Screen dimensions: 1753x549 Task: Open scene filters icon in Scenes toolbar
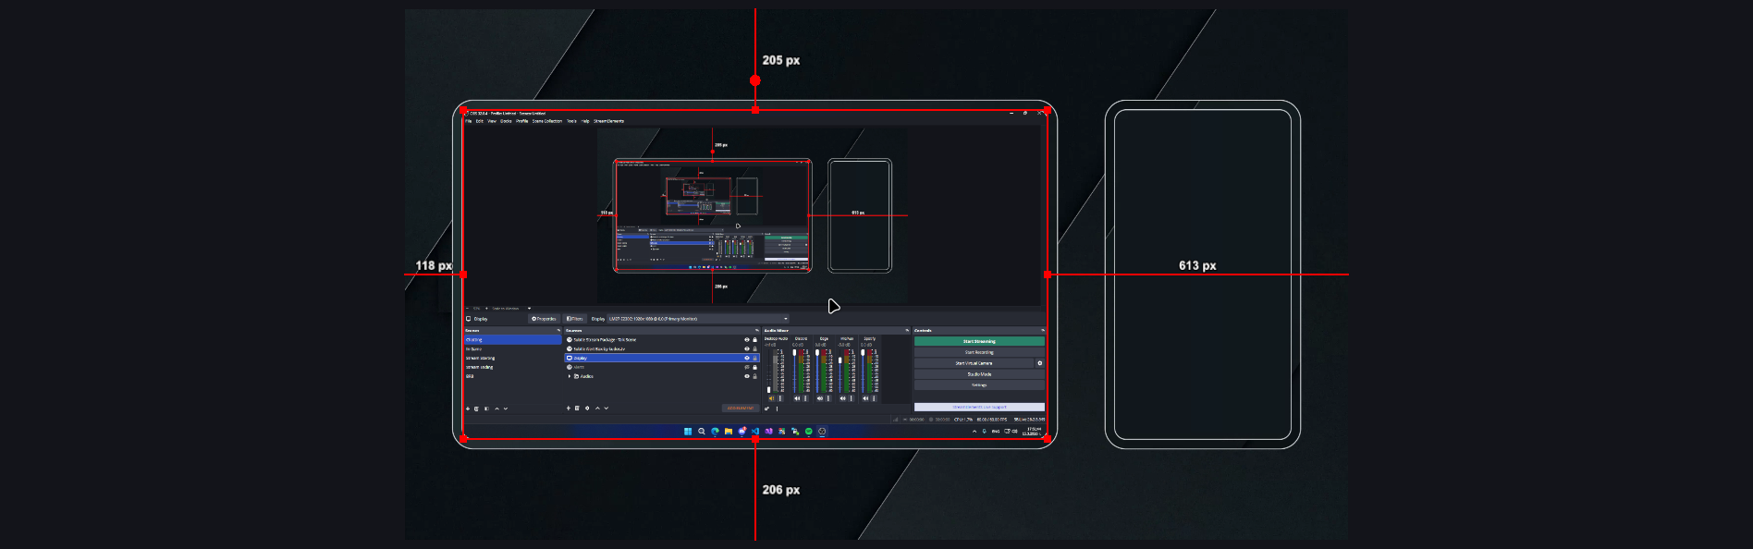pyautogui.click(x=486, y=409)
